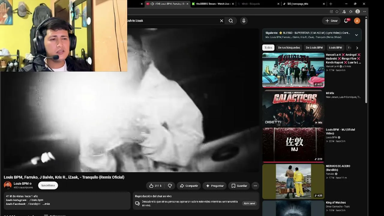Screen dimensions: 384x216
Task: Like the video with 311 k likes
Action: [155, 186]
